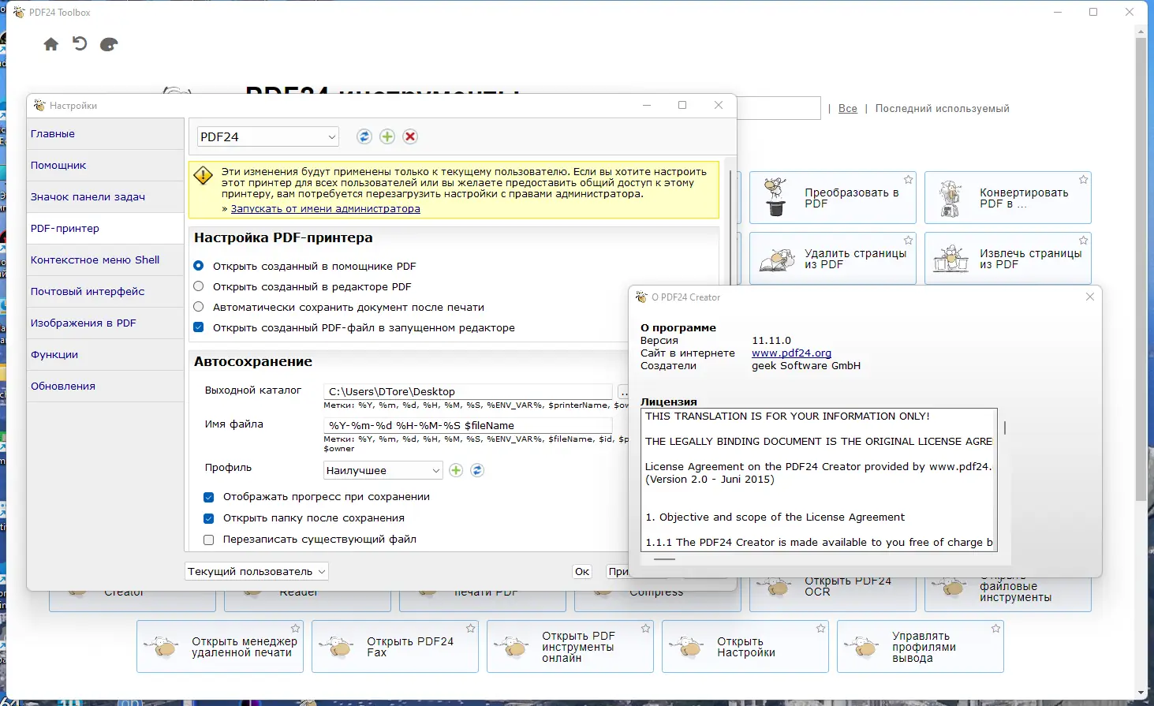Screen dimensions: 1154x706
Task: Select 'Открыть созданный в редакторе PDF' radio option
Action: pyautogui.click(x=199, y=286)
